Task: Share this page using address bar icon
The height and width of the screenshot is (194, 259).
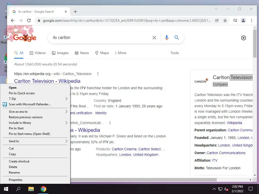Action: tap(217, 20)
